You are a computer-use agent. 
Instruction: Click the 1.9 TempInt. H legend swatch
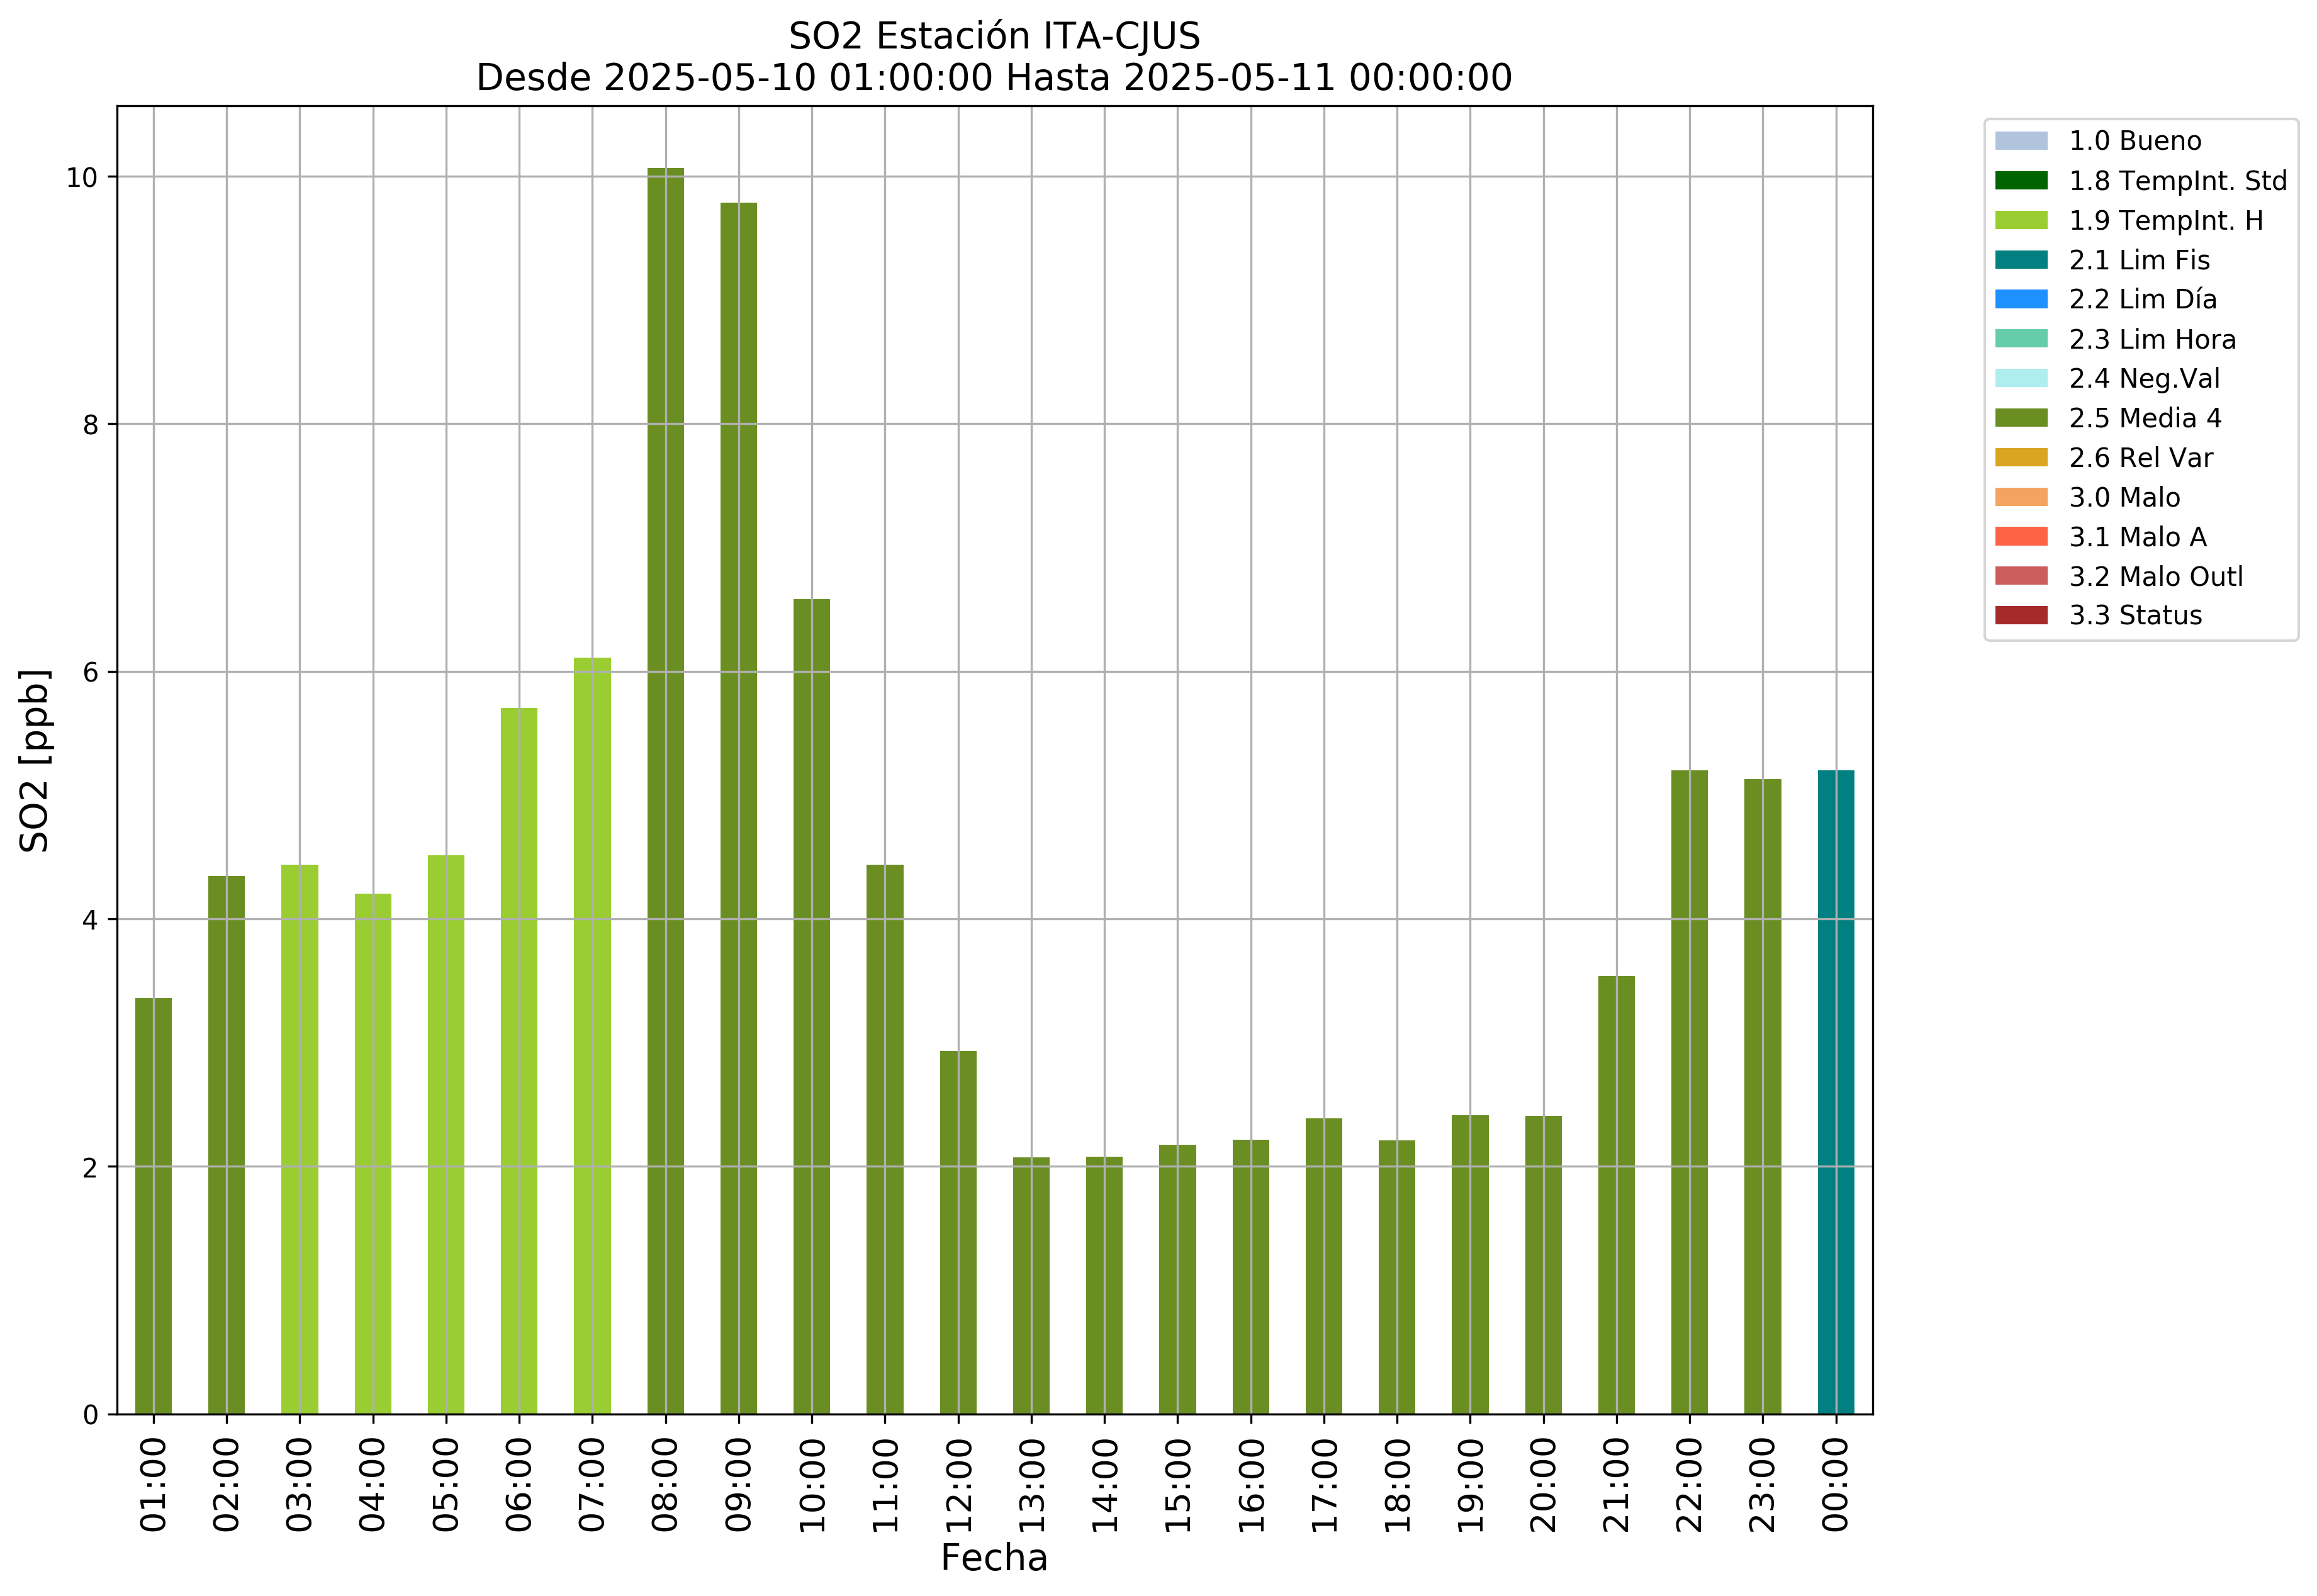(x=2020, y=220)
